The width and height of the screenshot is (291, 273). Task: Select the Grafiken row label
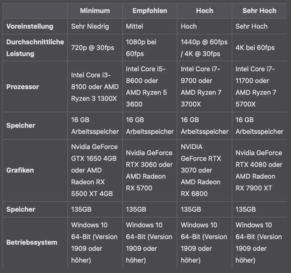pos(20,170)
